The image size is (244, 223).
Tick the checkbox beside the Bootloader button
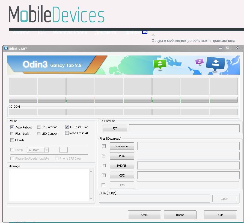click(x=104, y=146)
